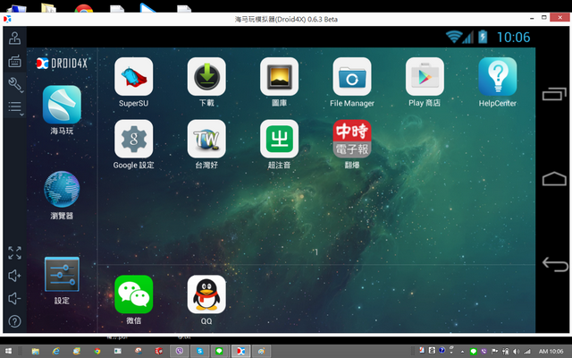This screenshot has height=358, width=572.
Task: Click the DROID4X logo
Action: [62, 64]
